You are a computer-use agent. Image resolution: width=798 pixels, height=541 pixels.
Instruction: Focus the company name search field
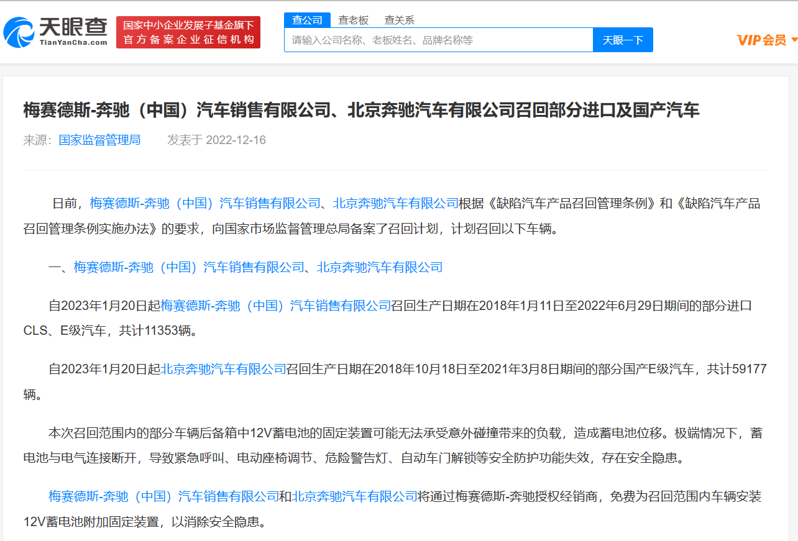pos(439,40)
